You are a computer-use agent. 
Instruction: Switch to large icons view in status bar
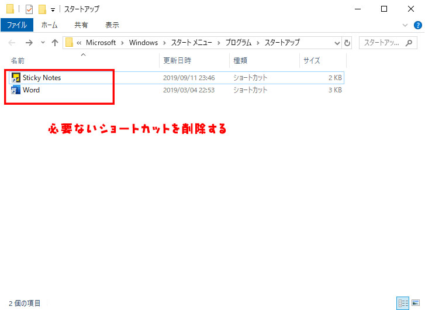416,302
